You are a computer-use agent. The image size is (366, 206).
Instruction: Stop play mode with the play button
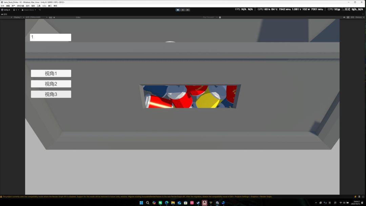coord(178,10)
